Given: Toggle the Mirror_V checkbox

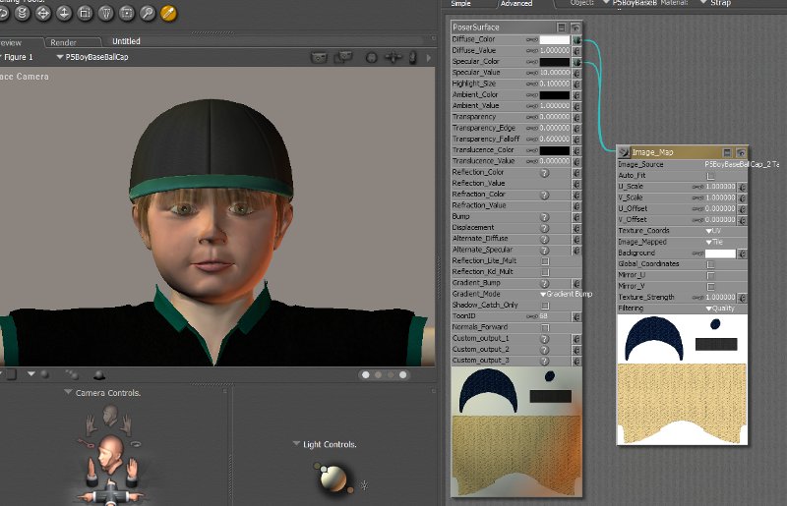Looking at the screenshot, I should pos(710,286).
